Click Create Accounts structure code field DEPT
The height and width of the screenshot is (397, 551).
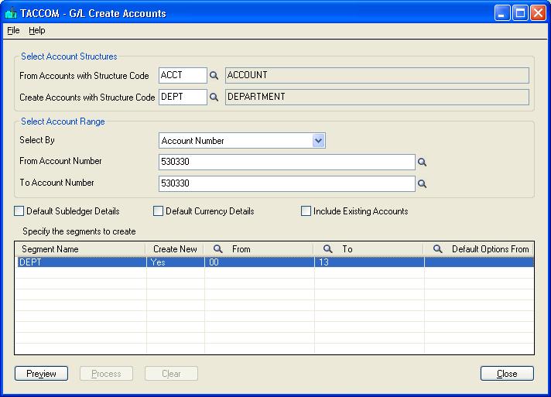click(183, 97)
